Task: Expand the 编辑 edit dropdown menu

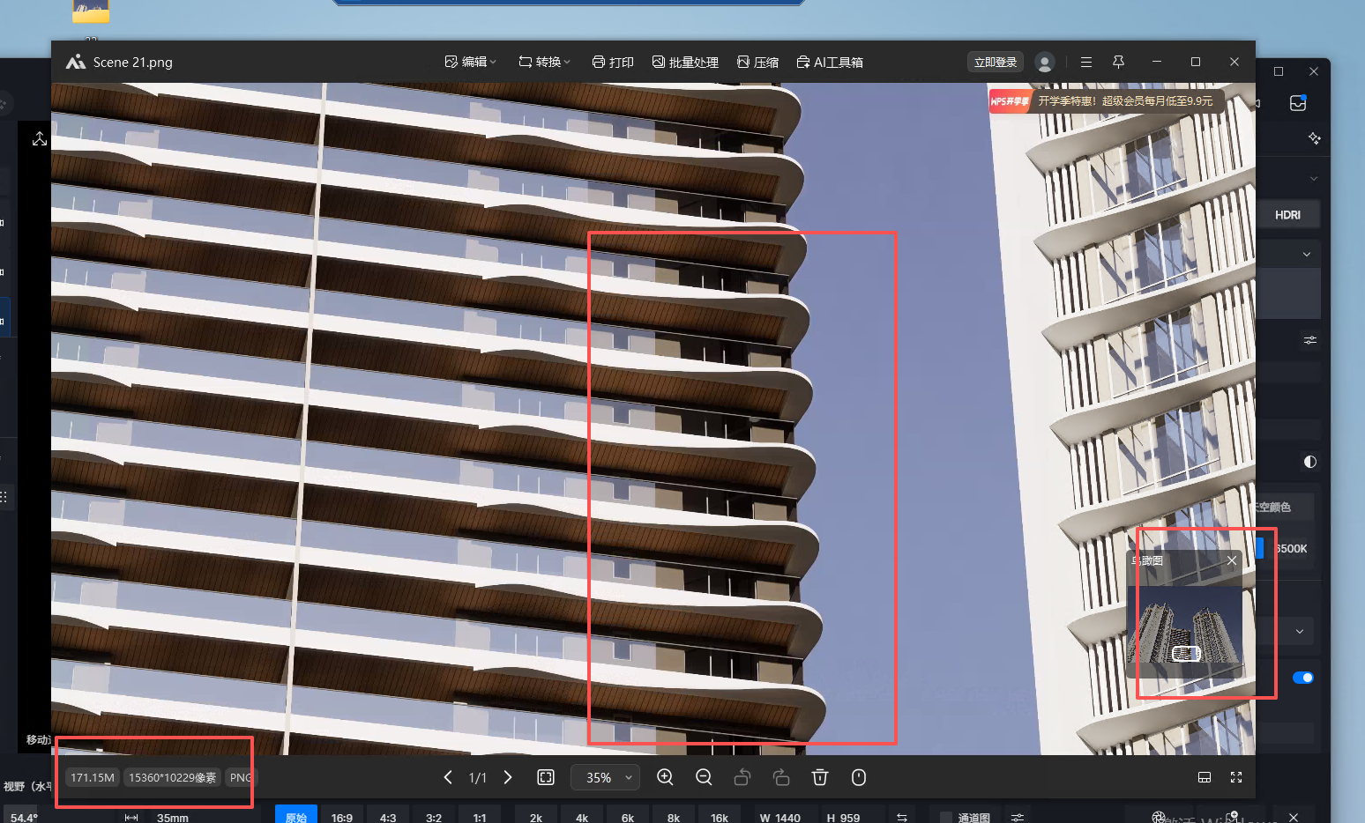Action: tap(471, 62)
